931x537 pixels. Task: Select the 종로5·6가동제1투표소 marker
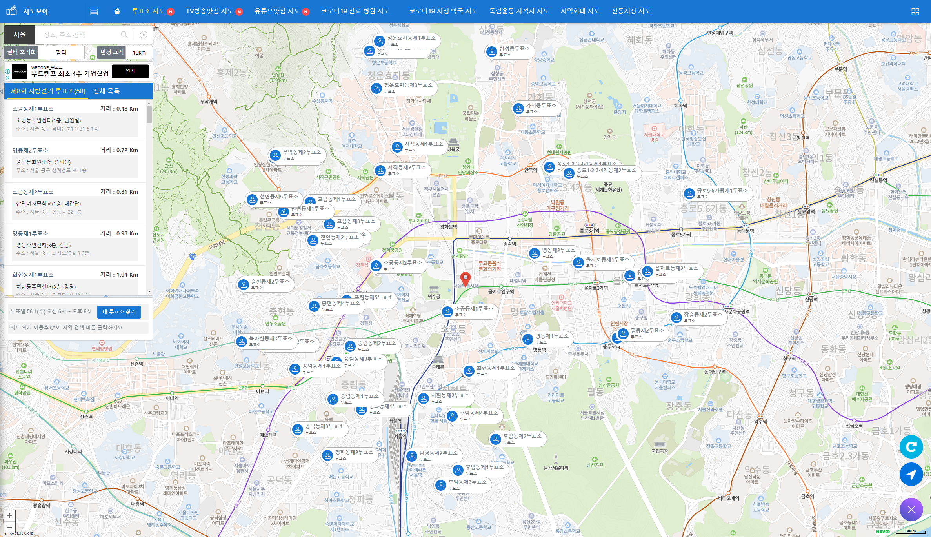pos(718,193)
